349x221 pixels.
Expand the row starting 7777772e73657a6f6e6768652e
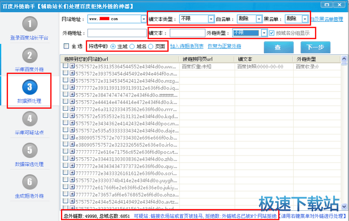[x=72, y=194]
